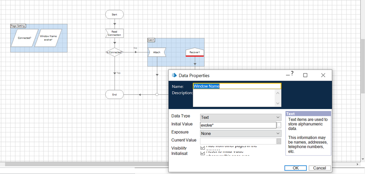365x174 pixels.
Task: Toggle Hide from other pages checkbox
Action: 203,147
